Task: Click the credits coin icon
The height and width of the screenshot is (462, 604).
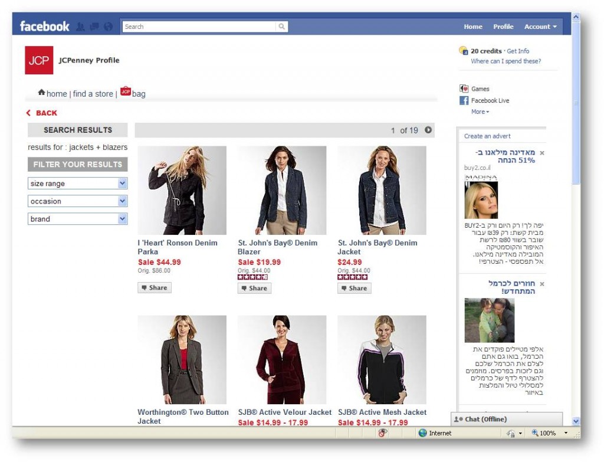Action: pyautogui.click(x=464, y=51)
